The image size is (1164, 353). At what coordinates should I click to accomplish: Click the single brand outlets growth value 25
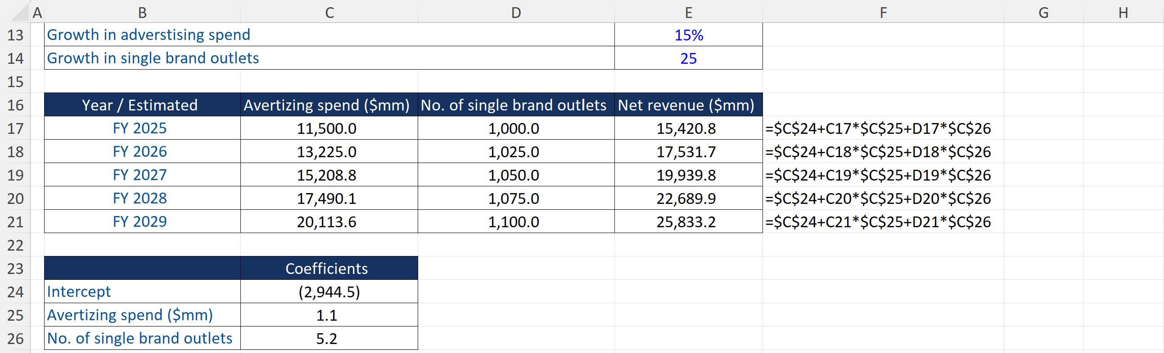tap(688, 58)
